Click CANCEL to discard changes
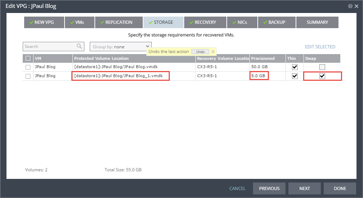Image resolution: width=363 pixels, height=198 pixels. [x=238, y=188]
